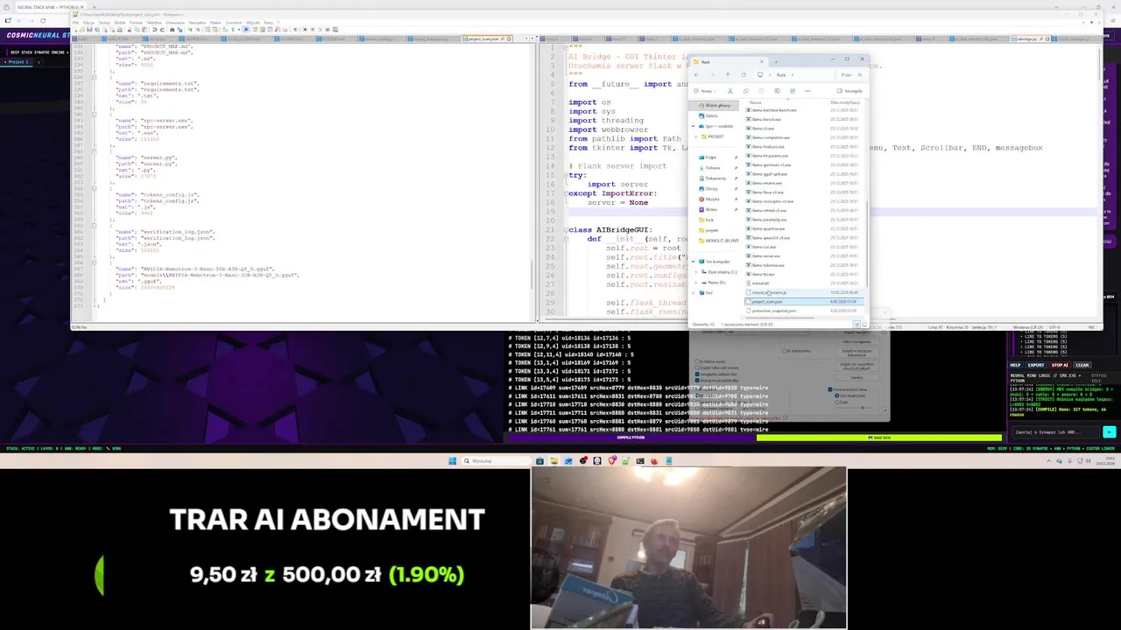Viewport: 1121px width, 630px height.
Task: Click 'Zamknij' button in the Find dialog
Action: [x=857, y=377]
